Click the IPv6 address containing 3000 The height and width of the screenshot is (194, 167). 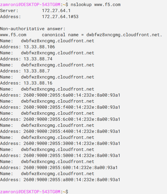point(72,144)
